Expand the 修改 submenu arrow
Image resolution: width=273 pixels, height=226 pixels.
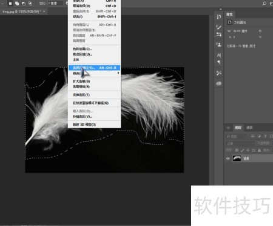(118, 73)
